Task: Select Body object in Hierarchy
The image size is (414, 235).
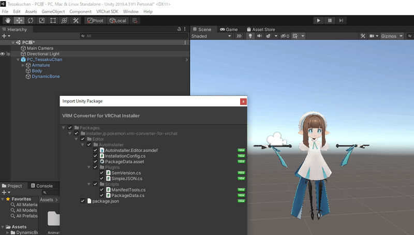Action: [x=37, y=71]
